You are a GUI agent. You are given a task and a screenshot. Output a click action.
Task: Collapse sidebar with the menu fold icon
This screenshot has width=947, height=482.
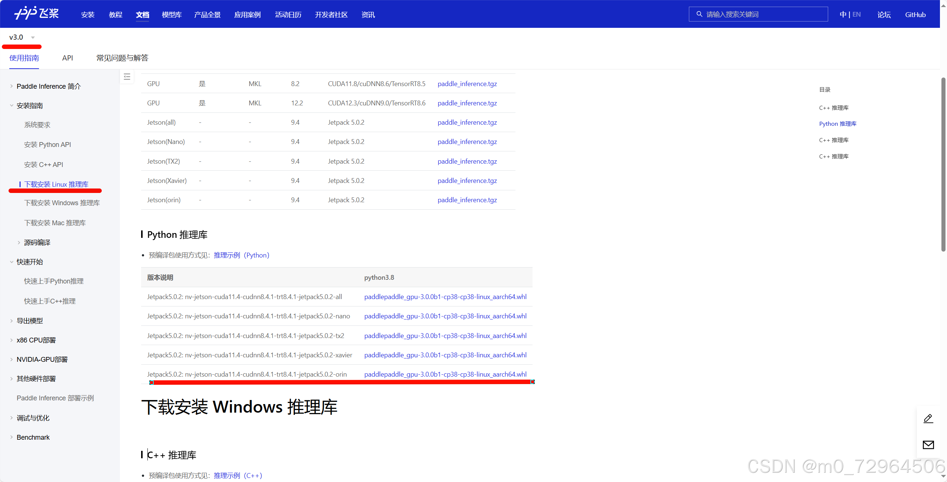coord(127,77)
